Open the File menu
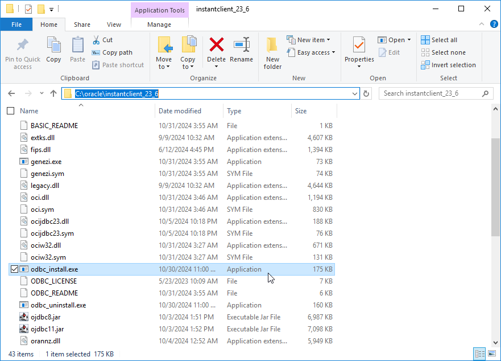This screenshot has height=361, width=501. (16, 24)
